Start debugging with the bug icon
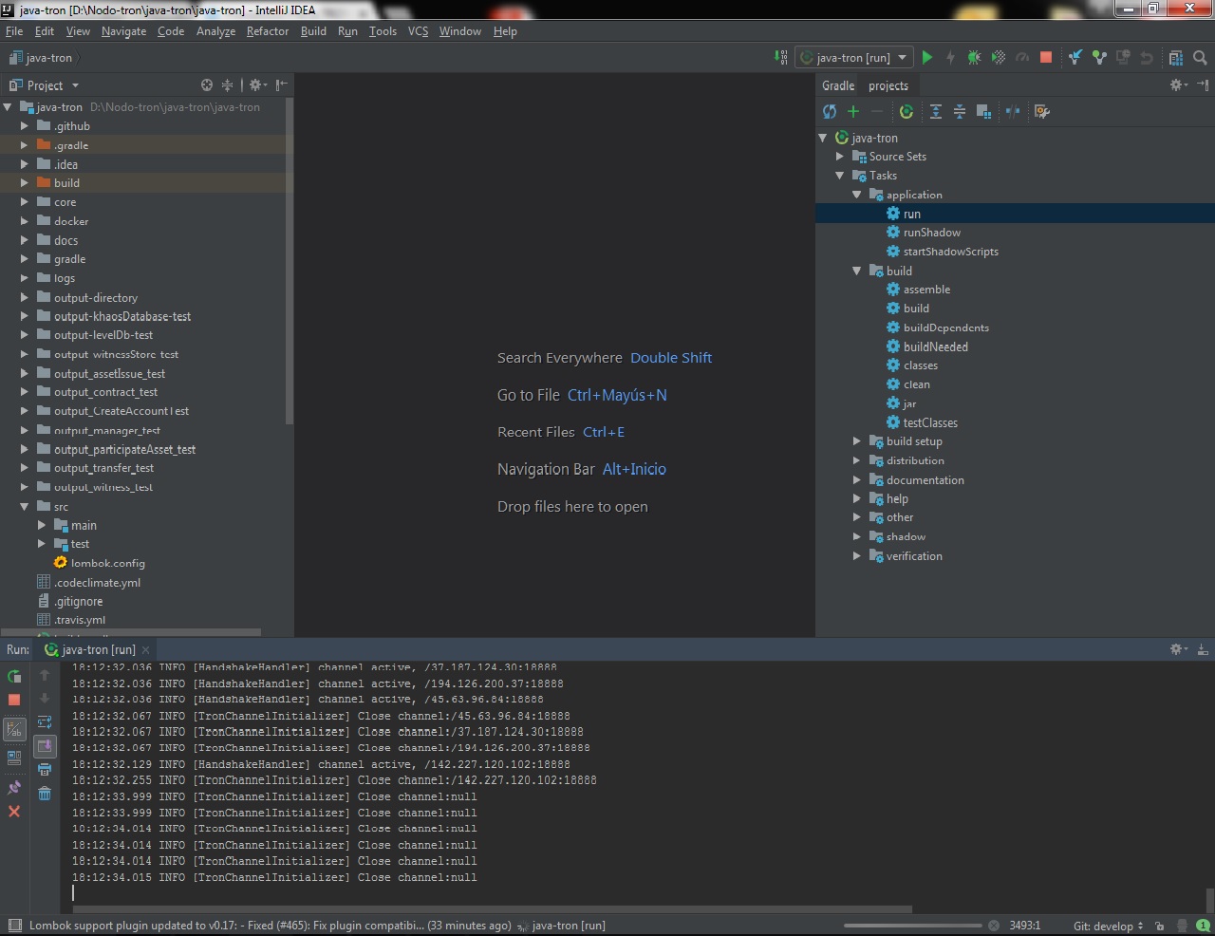The height and width of the screenshot is (936, 1215). pos(974,58)
